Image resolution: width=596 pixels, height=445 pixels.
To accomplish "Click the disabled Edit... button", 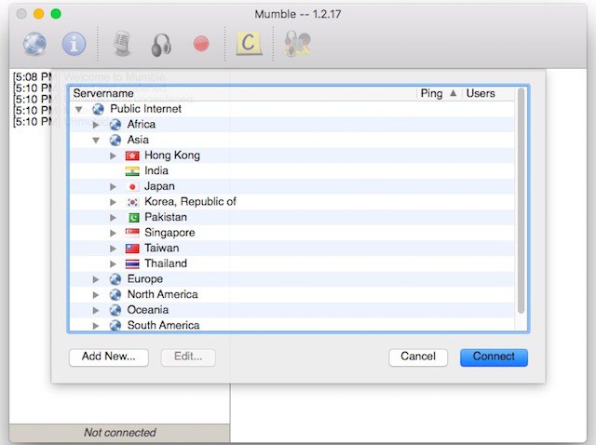I will [x=188, y=357].
